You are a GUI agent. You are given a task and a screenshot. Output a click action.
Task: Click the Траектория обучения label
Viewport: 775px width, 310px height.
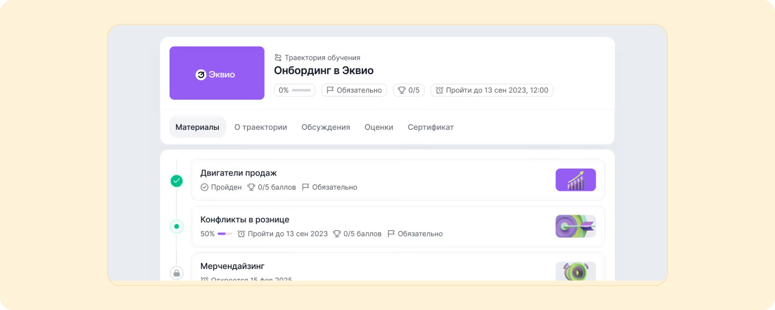322,58
